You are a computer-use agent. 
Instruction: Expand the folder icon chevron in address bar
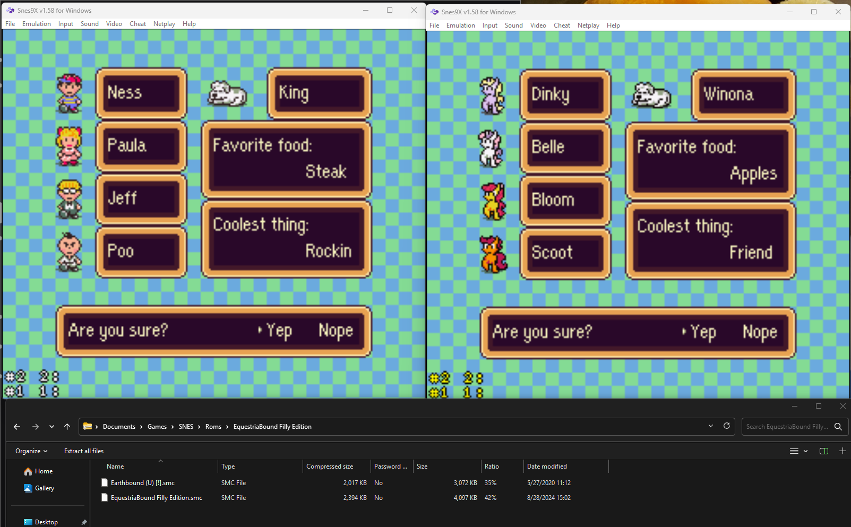coord(97,427)
